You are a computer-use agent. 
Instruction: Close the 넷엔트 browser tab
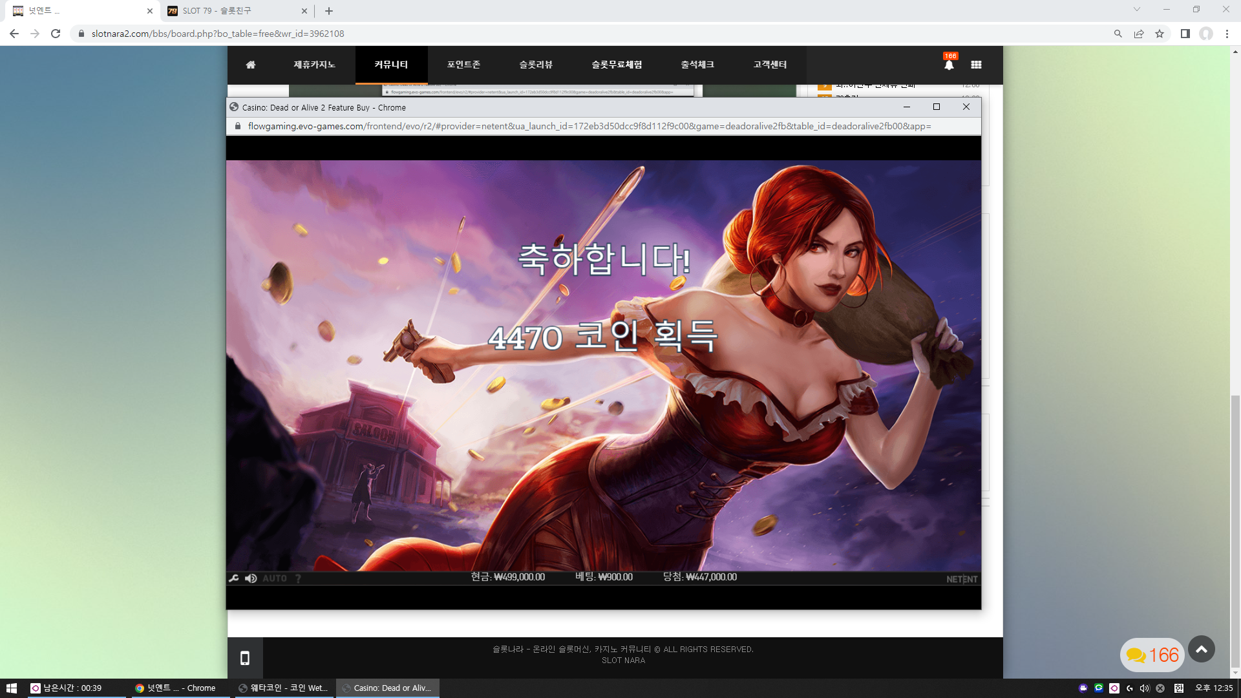coord(150,11)
